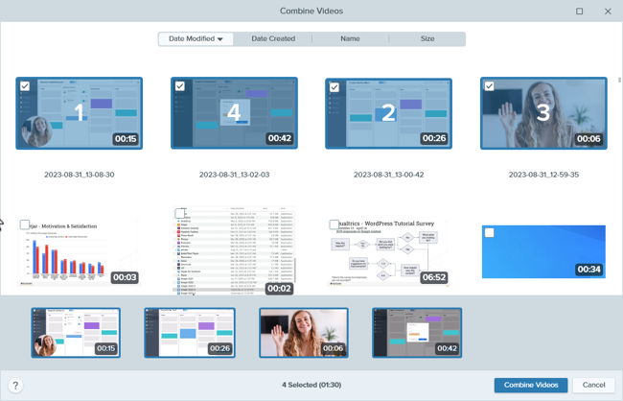Check the WordPress Tutorial Survey checkbox
This screenshot has height=401, width=623.
click(335, 224)
